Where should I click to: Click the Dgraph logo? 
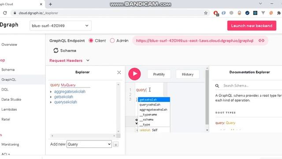(9, 25)
